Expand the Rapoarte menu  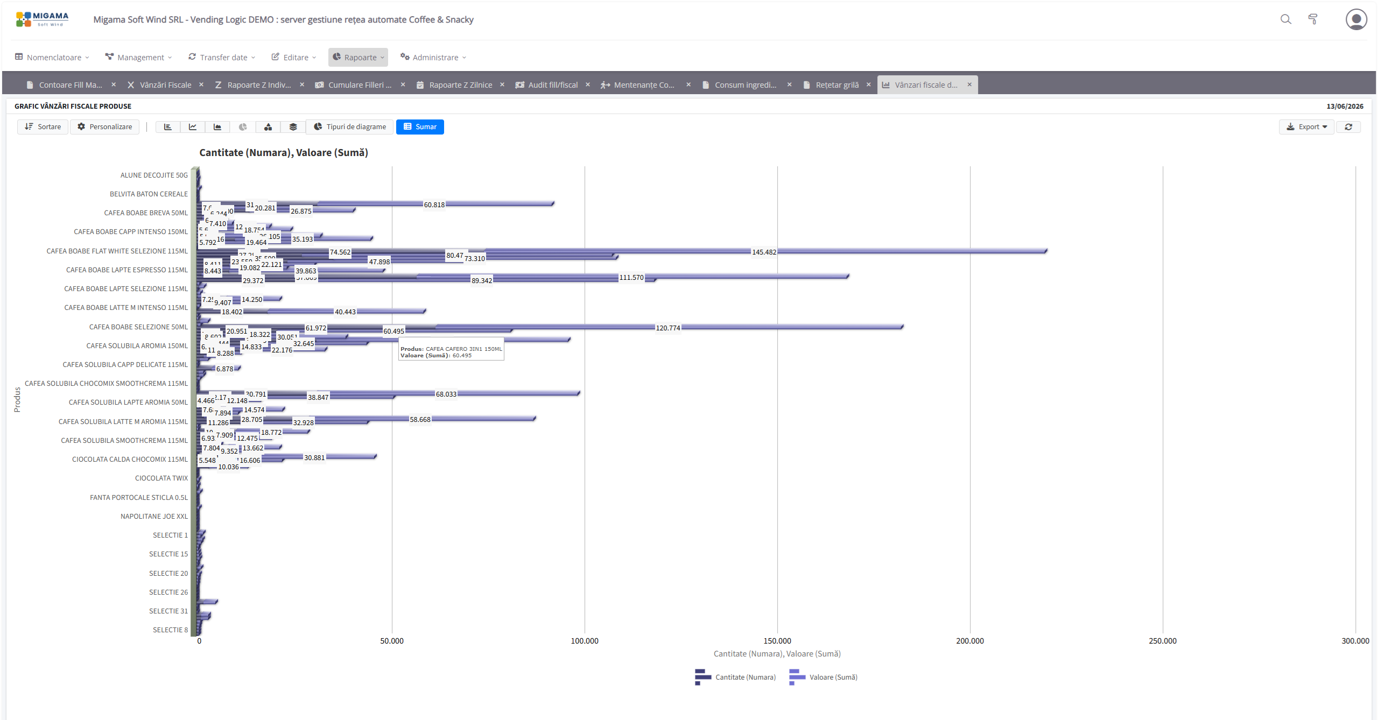point(358,57)
